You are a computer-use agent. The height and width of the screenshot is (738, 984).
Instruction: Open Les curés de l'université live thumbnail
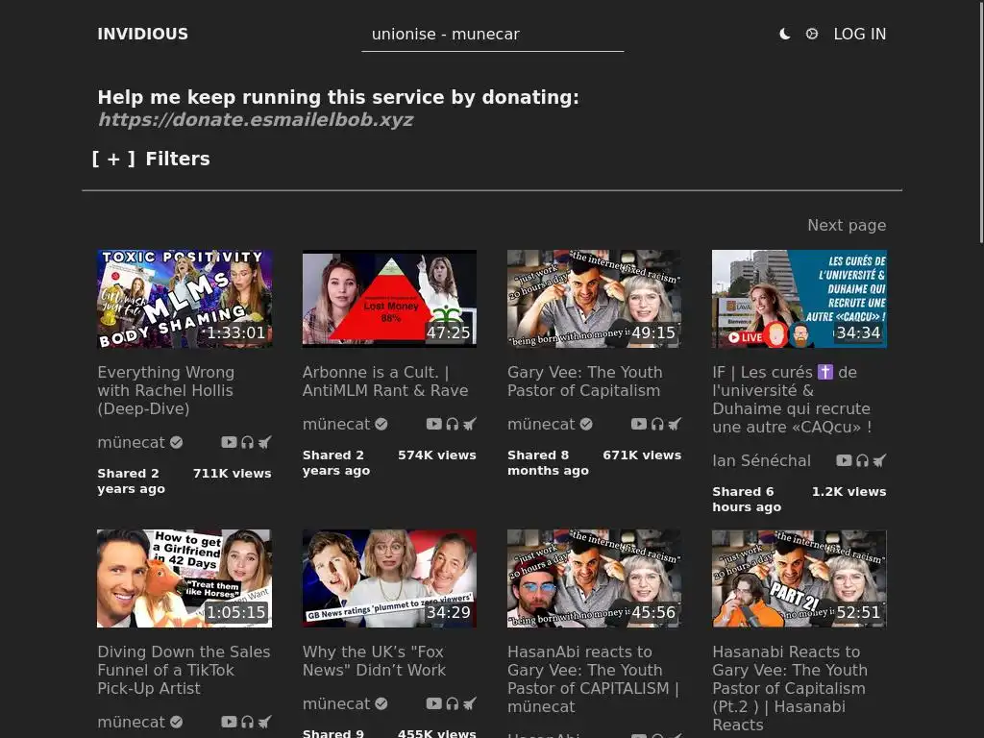pos(799,299)
